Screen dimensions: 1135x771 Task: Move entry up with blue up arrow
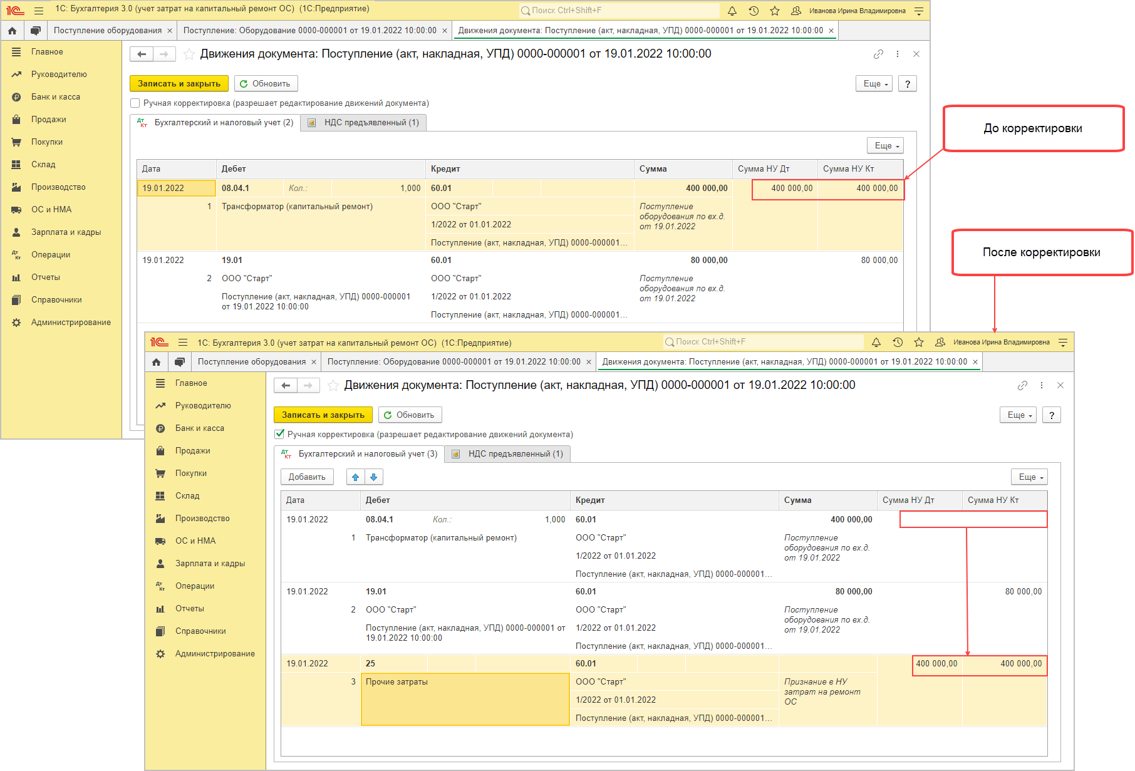[x=356, y=477]
